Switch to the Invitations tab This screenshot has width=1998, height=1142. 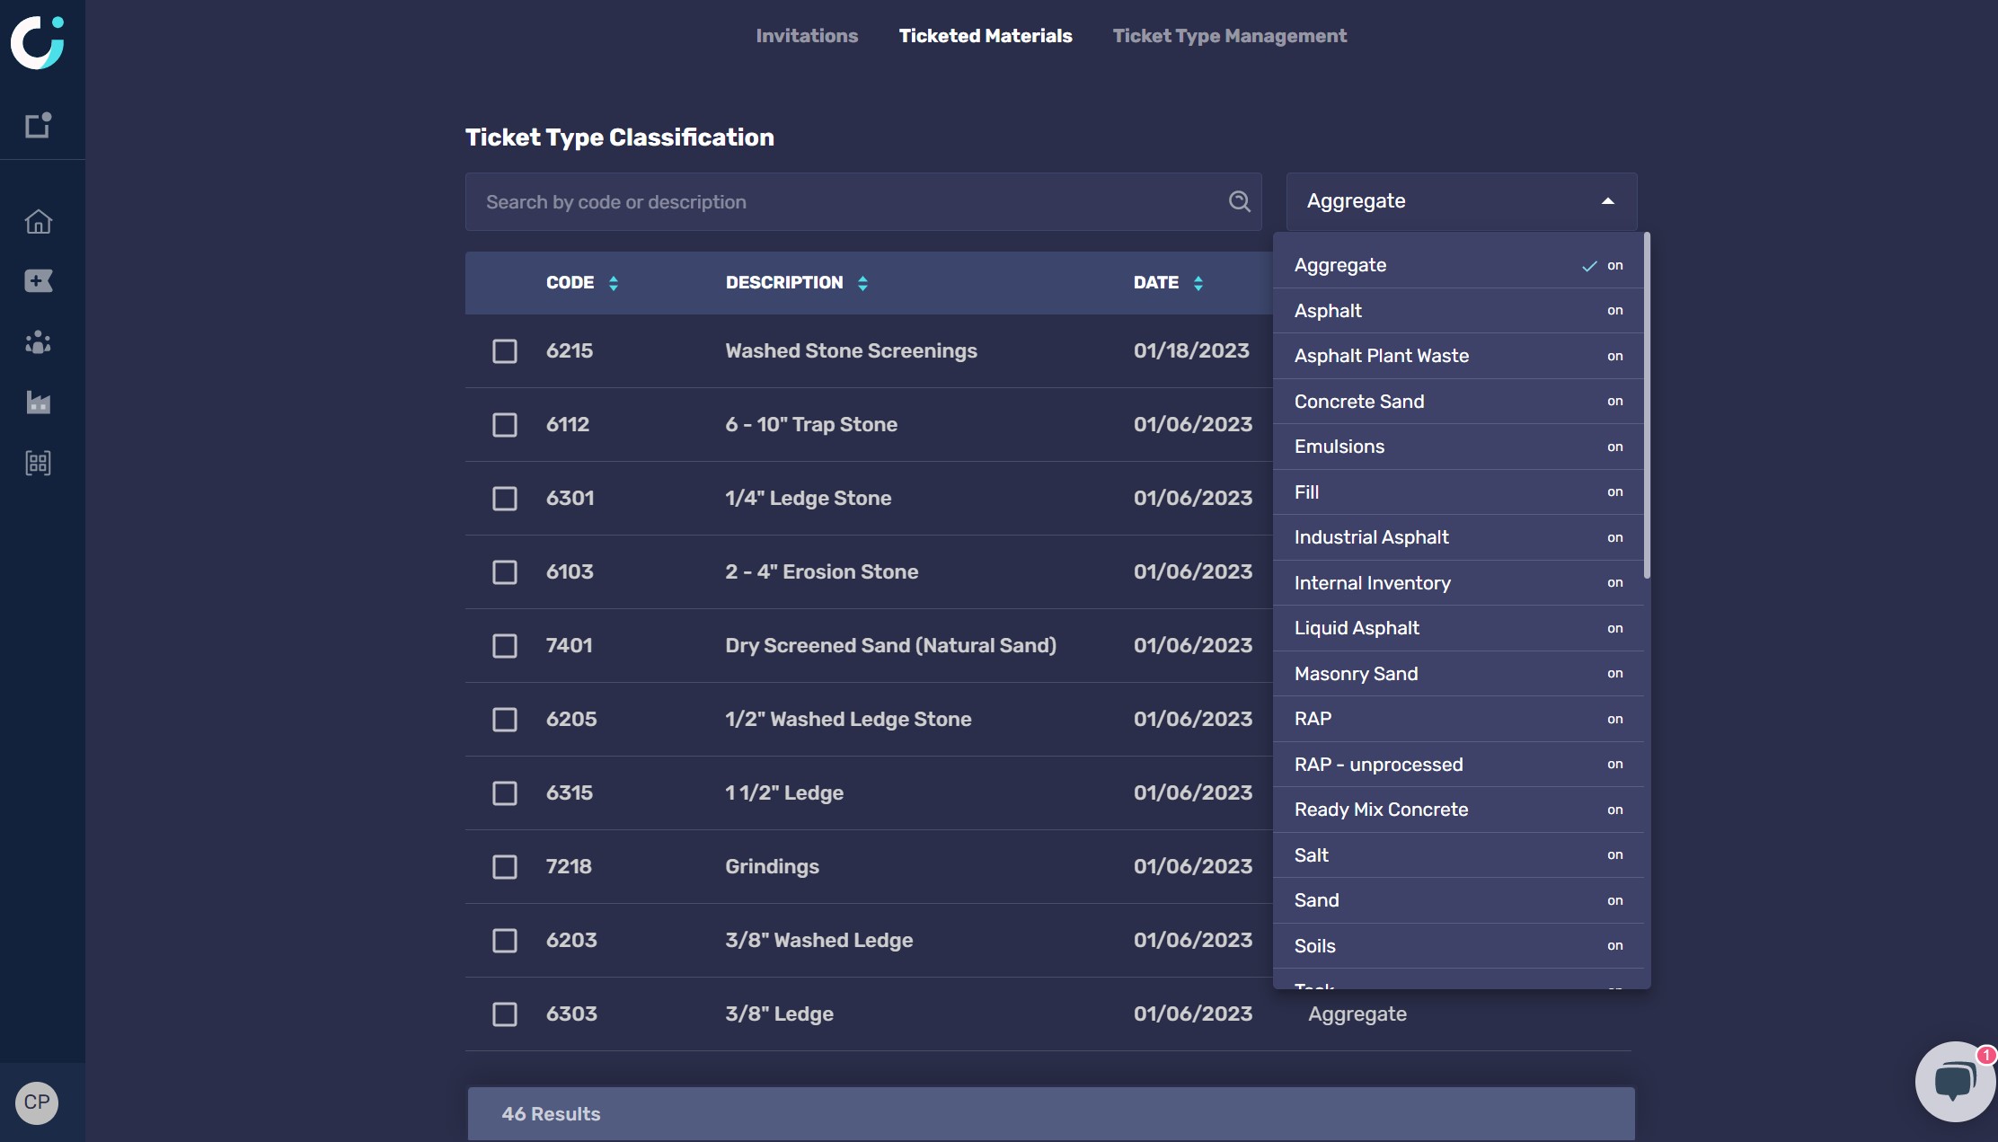click(807, 36)
